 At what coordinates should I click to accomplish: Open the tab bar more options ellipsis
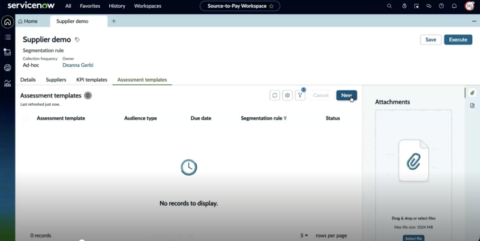474,21
